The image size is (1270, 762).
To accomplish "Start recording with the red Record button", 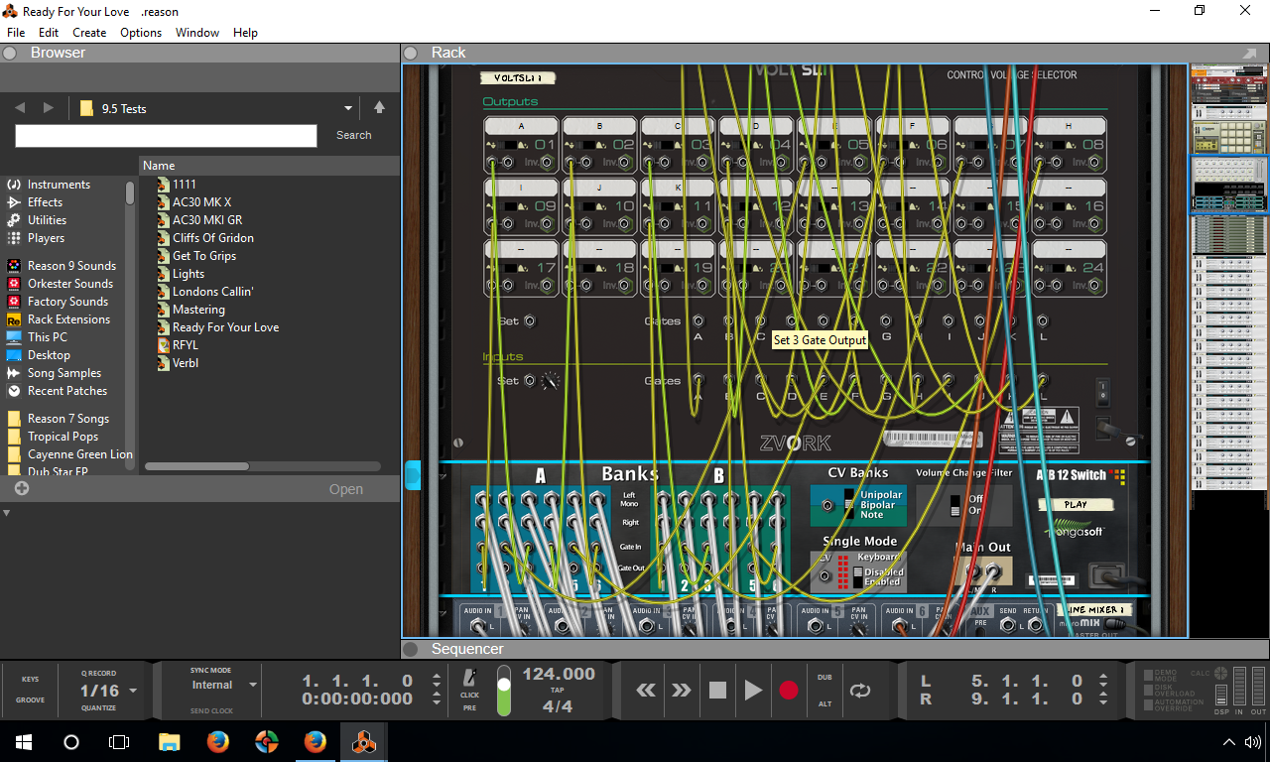I will pos(789,691).
